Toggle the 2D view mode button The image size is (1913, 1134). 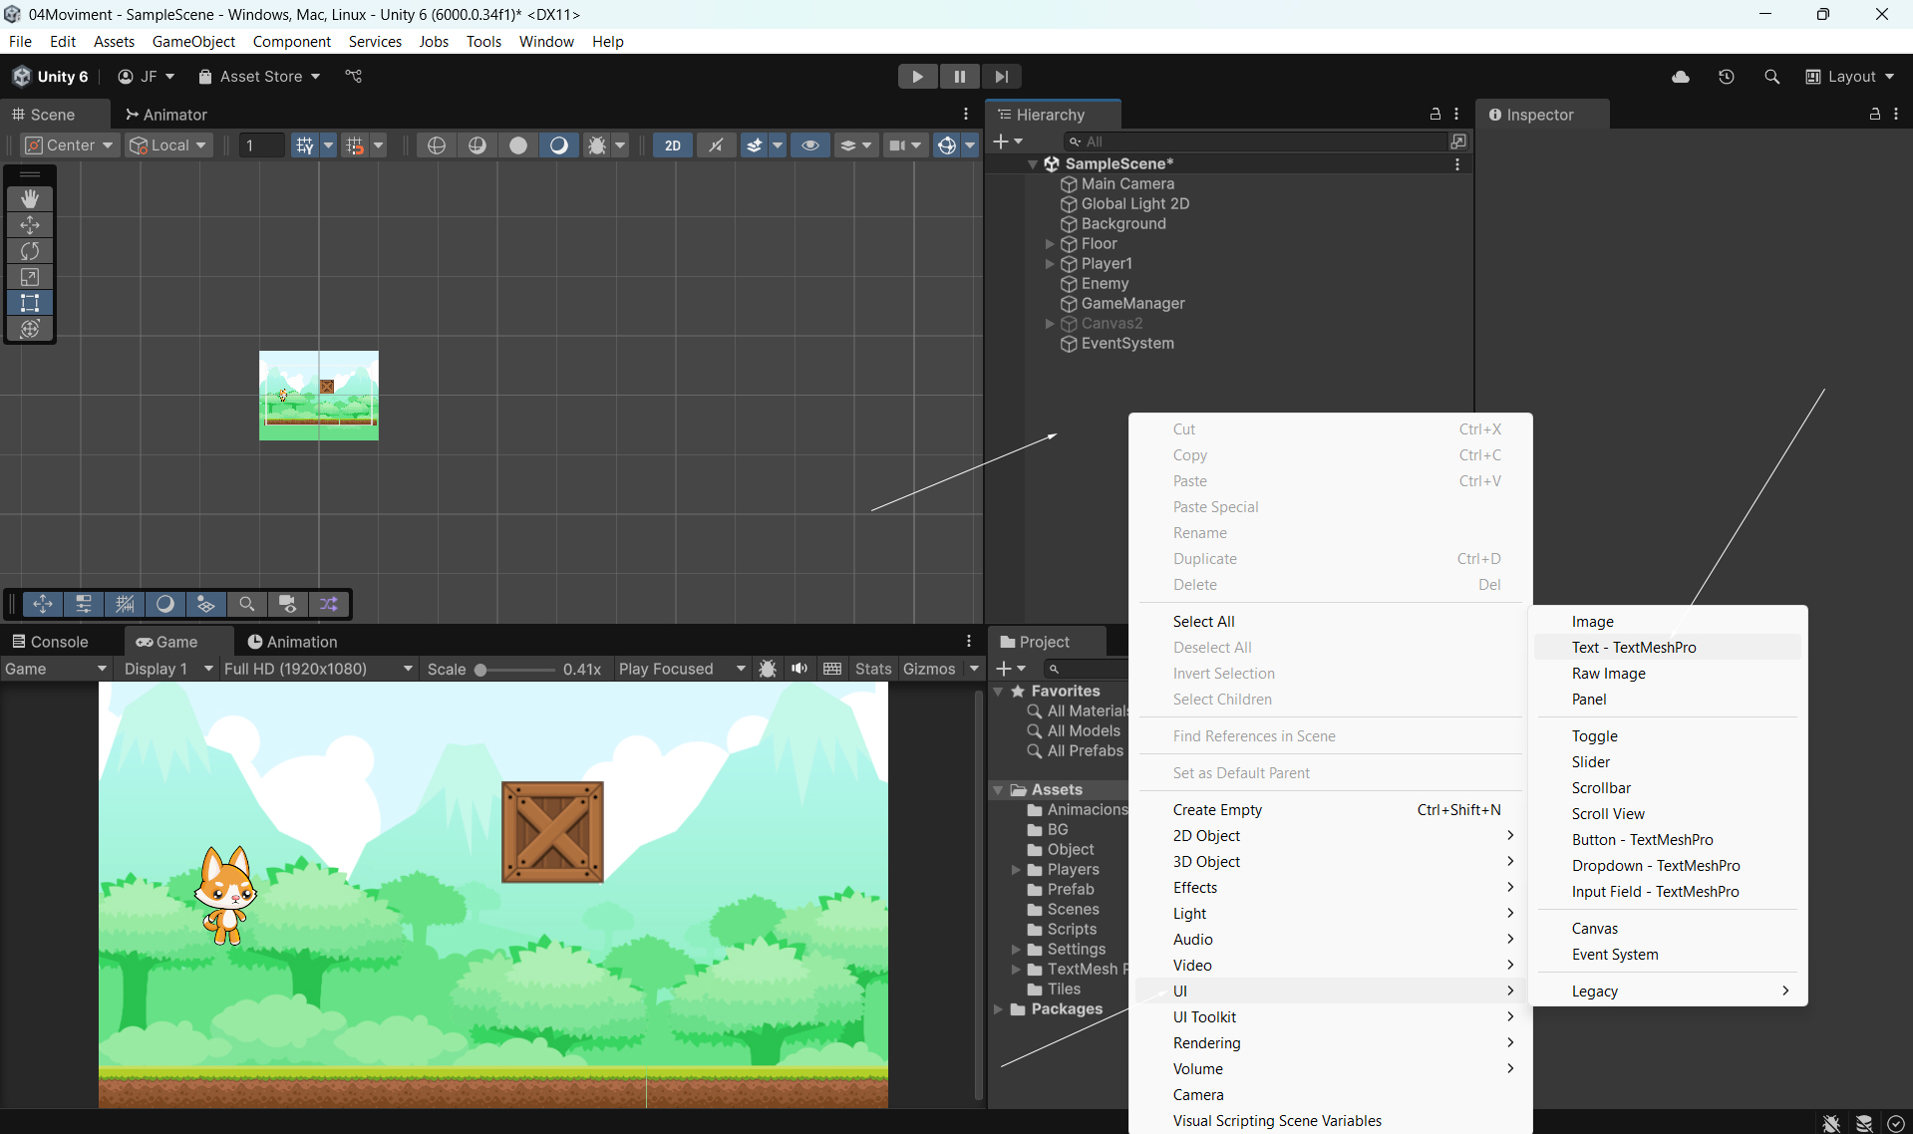tap(673, 145)
